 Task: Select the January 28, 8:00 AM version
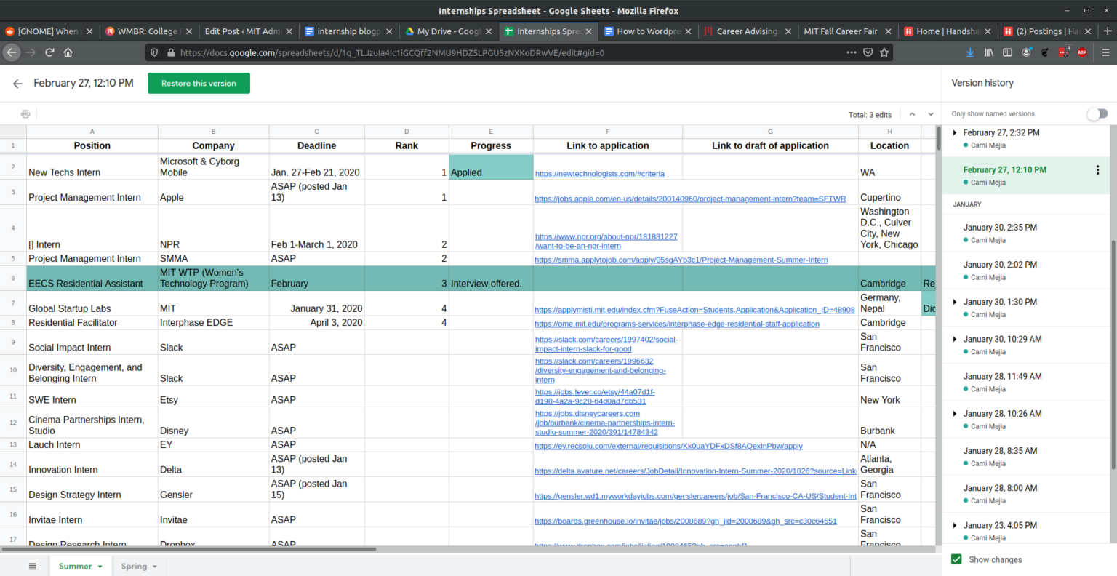tap(1000, 488)
